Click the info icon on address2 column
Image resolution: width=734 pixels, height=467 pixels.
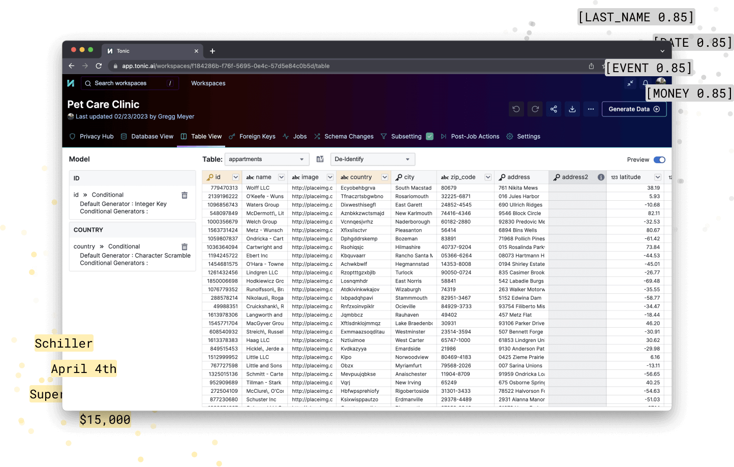[601, 177]
